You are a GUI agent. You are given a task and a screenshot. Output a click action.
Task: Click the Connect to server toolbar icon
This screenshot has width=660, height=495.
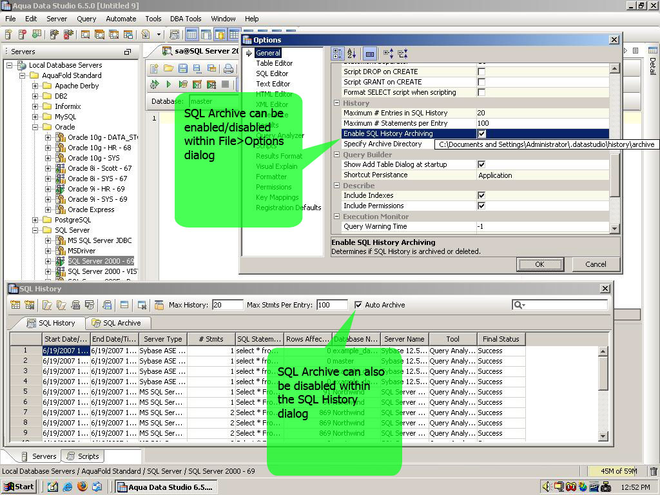point(54,34)
